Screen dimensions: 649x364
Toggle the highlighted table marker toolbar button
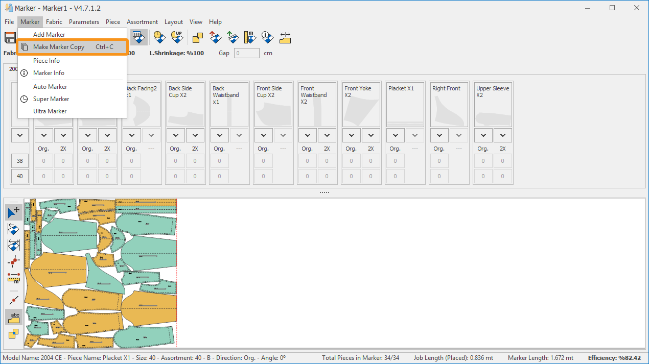[138, 37]
